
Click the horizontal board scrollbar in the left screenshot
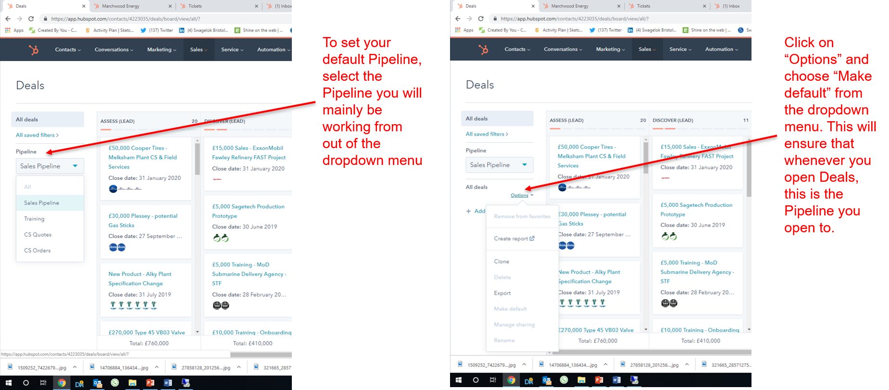pos(261,355)
